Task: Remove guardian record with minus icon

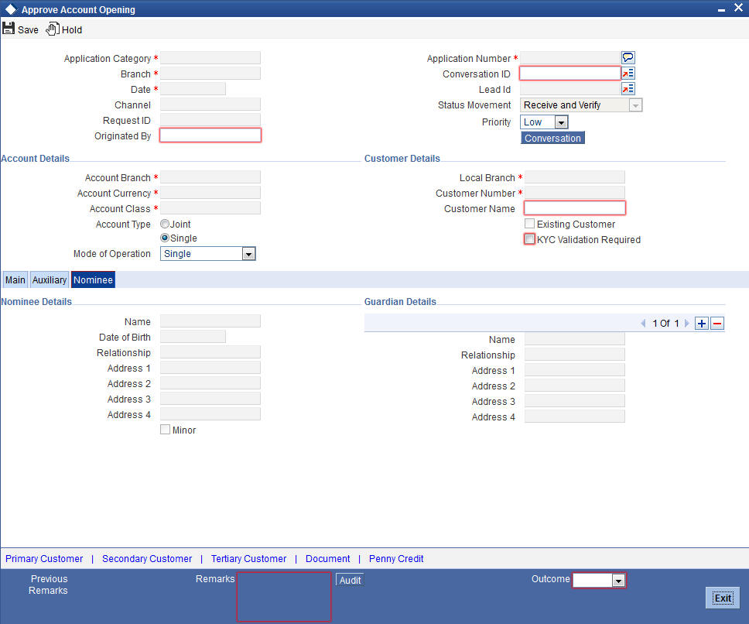Action: (717, 324)
